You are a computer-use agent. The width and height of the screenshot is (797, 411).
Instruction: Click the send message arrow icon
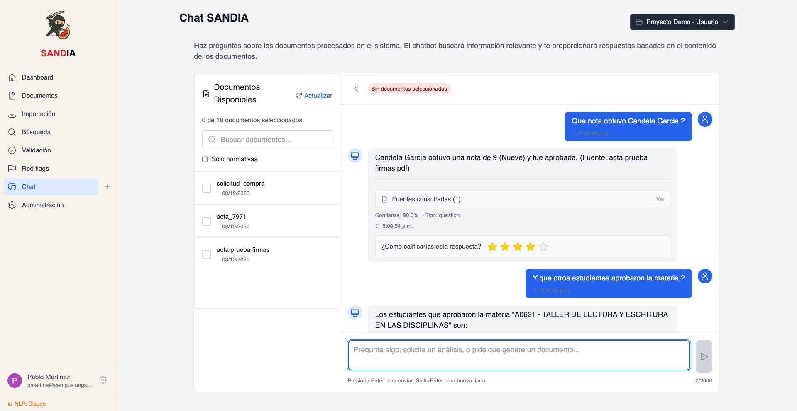pos(704,357)
